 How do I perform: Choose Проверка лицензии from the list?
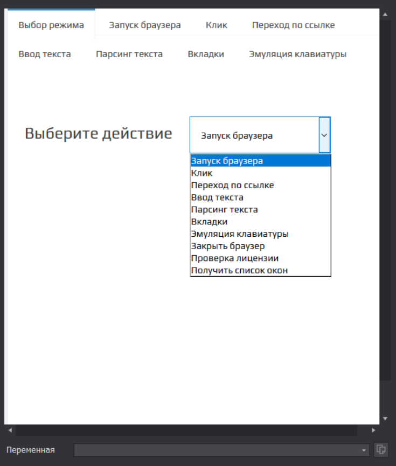260,258
